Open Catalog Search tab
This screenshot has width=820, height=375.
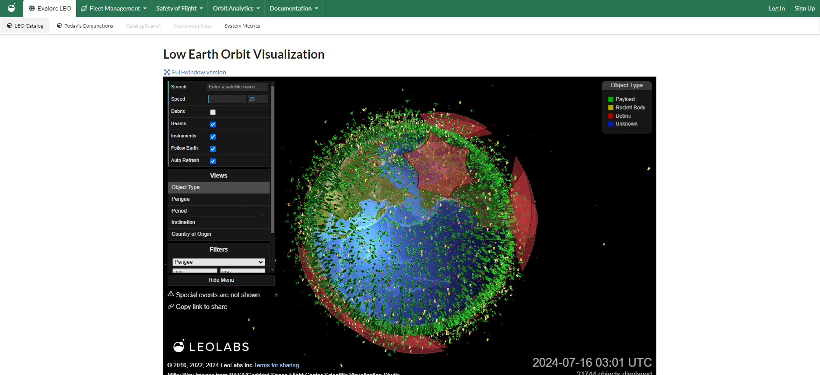click(143, 26)
